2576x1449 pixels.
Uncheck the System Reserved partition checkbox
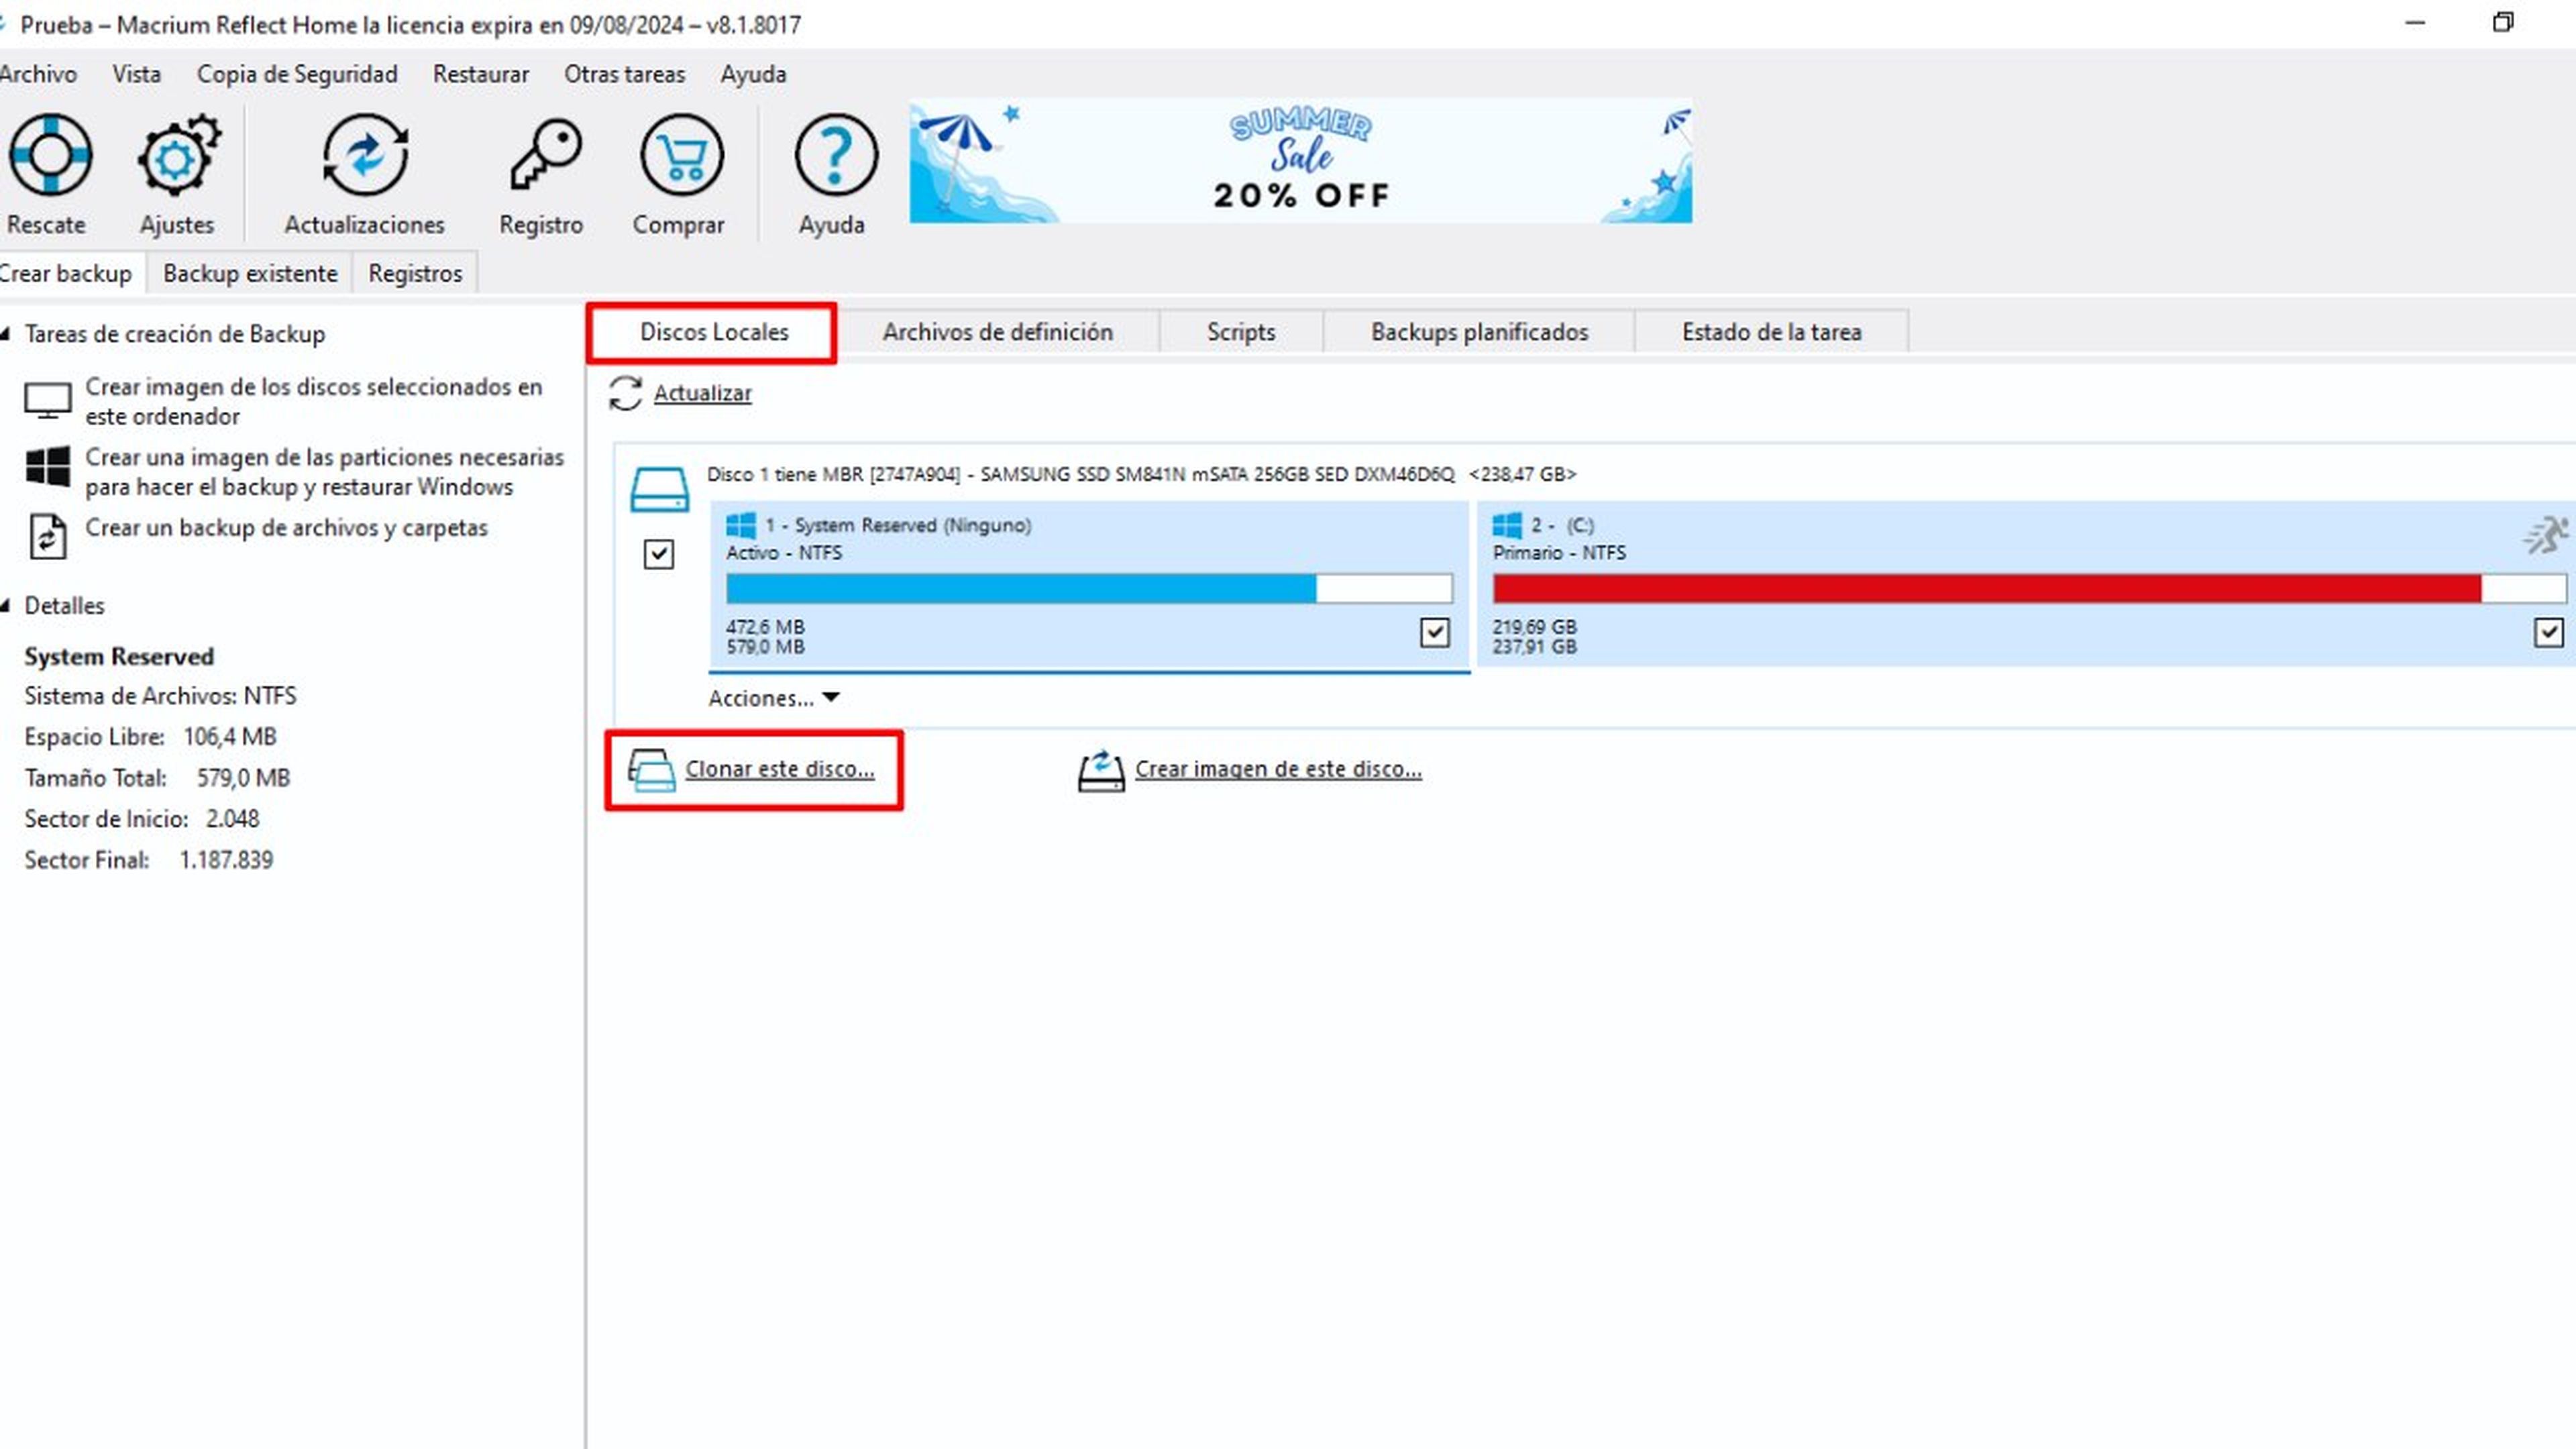(x=1435, y=632)
